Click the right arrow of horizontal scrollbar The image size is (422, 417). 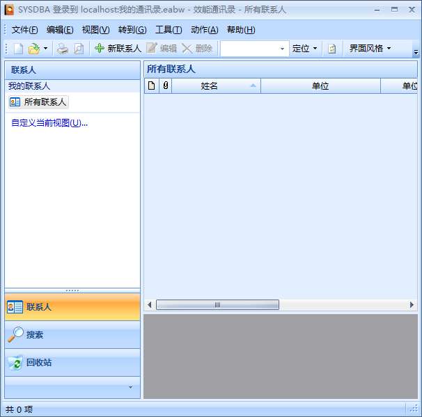tap(412, 305)
